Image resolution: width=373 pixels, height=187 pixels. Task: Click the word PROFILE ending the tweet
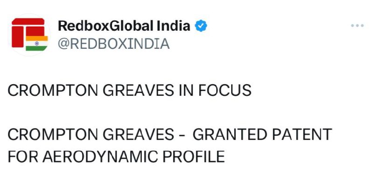coord(193,156)
